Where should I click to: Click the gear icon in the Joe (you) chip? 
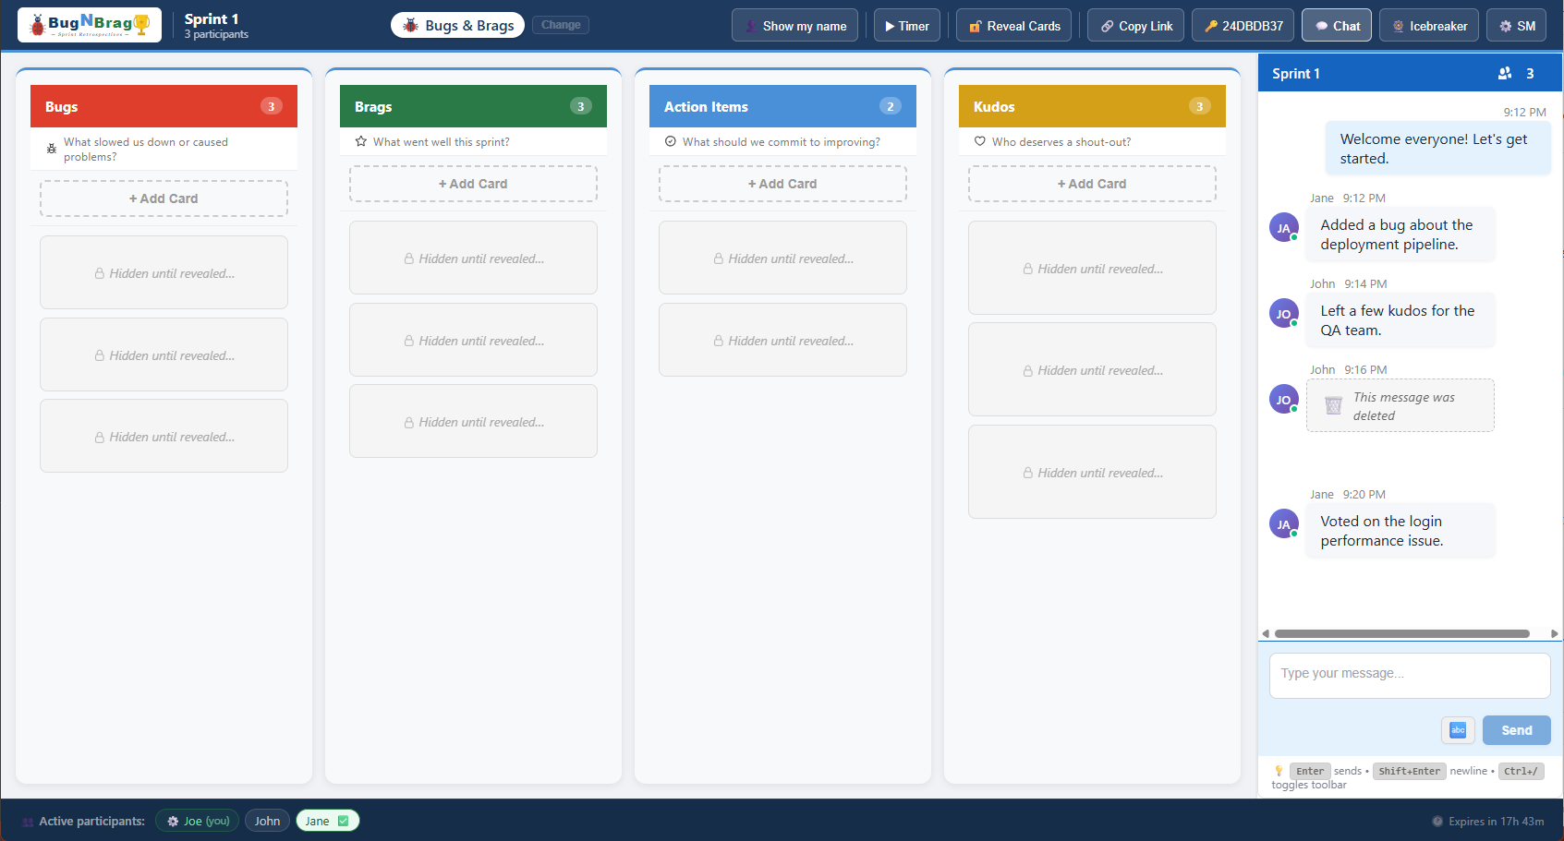click(x=173, y=821)
